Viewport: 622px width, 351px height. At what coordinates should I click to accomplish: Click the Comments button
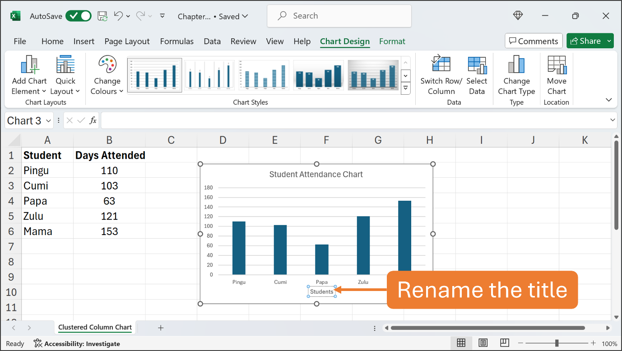coord(534,41)
